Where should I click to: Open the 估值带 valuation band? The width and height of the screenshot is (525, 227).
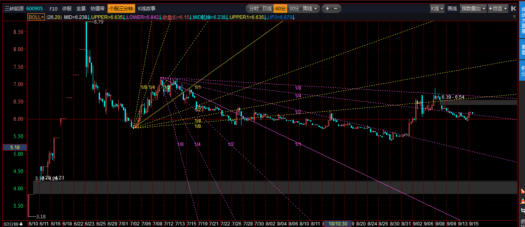98,9
